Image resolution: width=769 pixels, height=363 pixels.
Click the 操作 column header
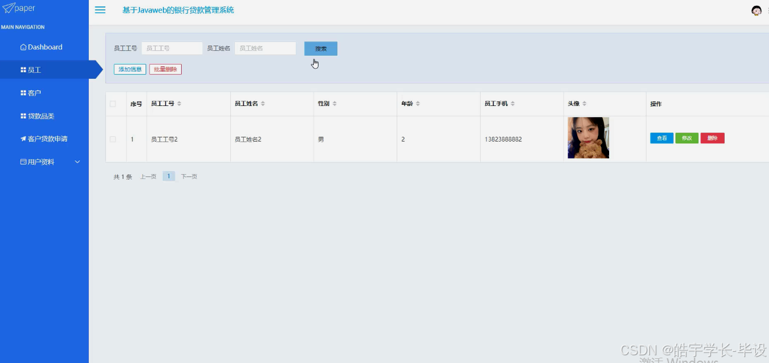tap(656, 104)
